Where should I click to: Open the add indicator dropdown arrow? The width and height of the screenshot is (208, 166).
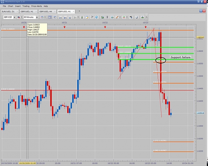point(127,17)
